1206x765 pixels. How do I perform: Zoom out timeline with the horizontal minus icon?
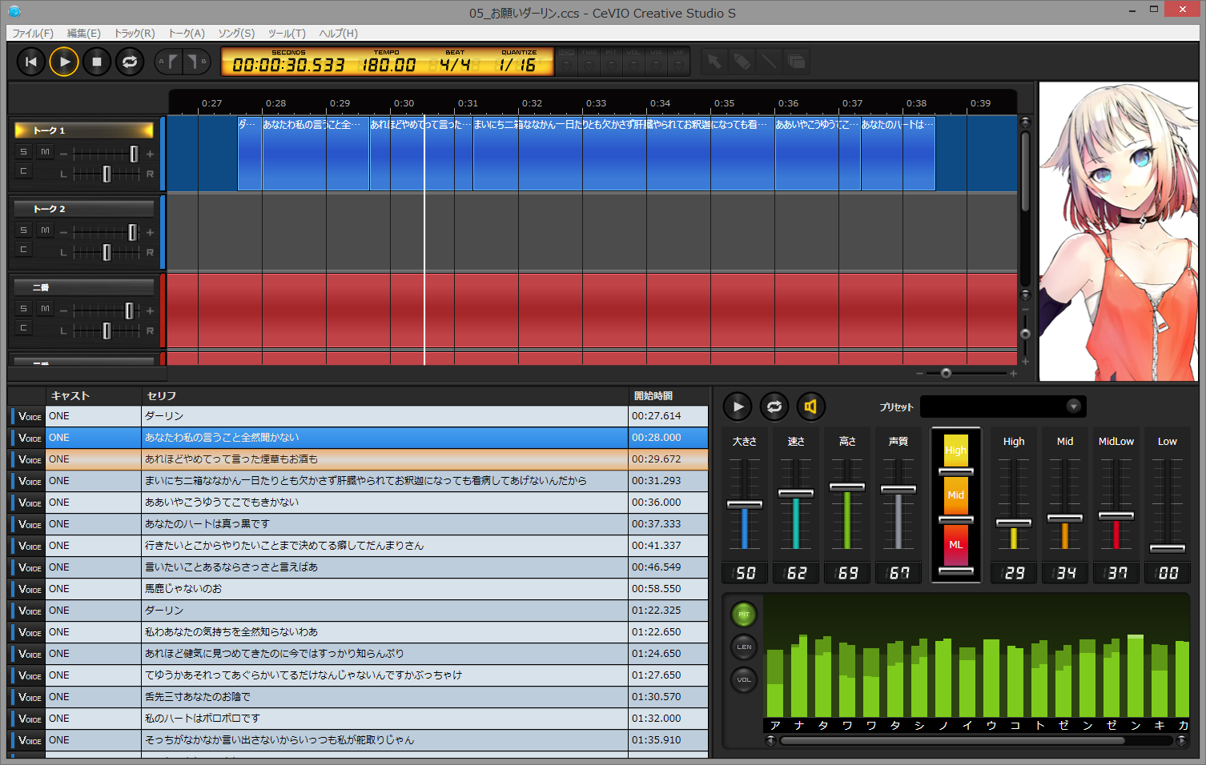[919, 374]
